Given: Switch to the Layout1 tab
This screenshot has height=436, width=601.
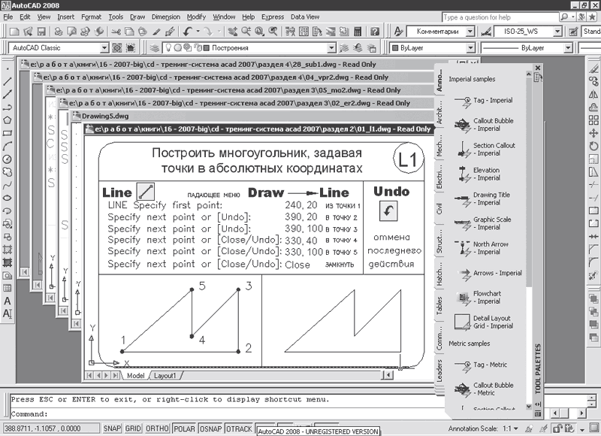Looking at the screenshot, I should click(x=165, y=374).
